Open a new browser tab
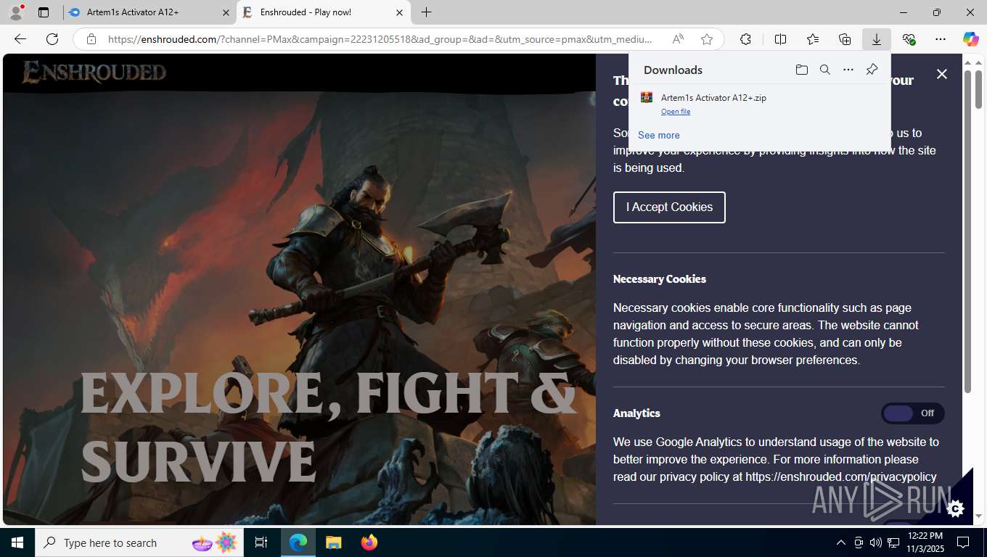 [x=427, y=12]
